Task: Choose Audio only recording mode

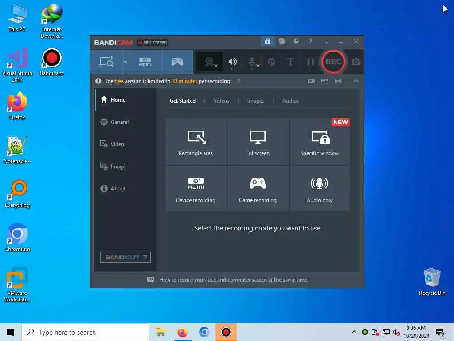Action: [319, 188]
